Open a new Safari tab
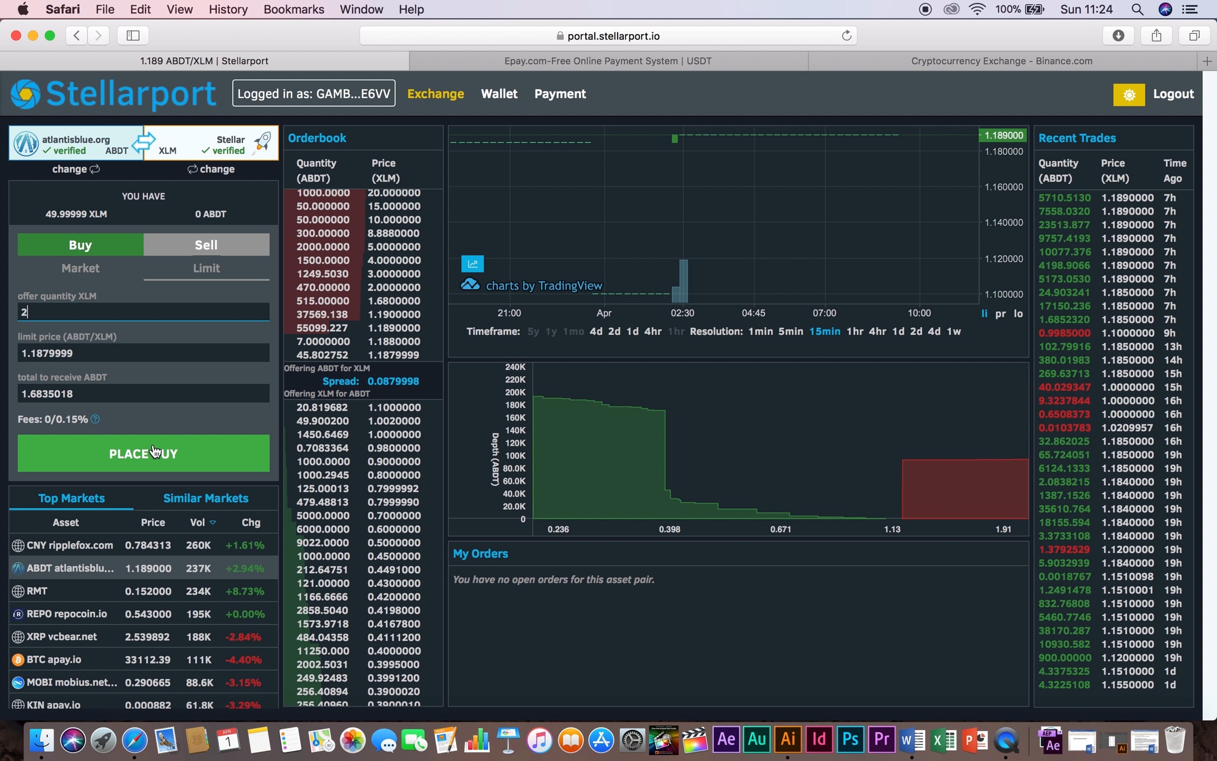Viewport: 1217px width, 761px height. (x=1207, y=61)
